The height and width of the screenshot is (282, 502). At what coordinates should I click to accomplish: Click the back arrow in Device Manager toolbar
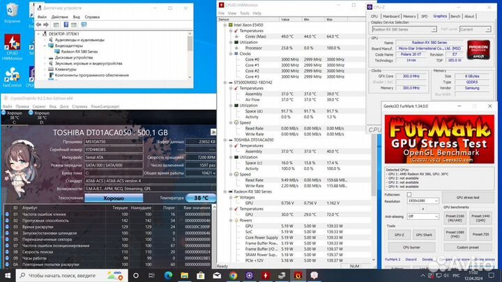39,24
